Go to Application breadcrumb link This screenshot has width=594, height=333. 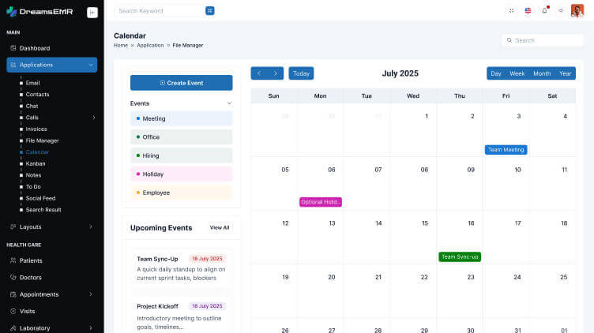coord(150,45)
